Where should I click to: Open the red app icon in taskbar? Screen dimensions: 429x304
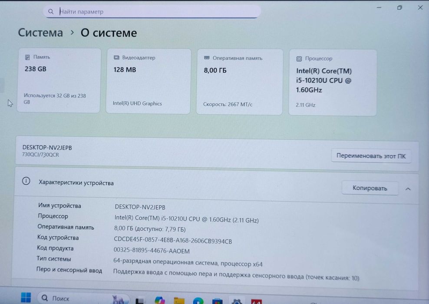click(x=256, y=301)
